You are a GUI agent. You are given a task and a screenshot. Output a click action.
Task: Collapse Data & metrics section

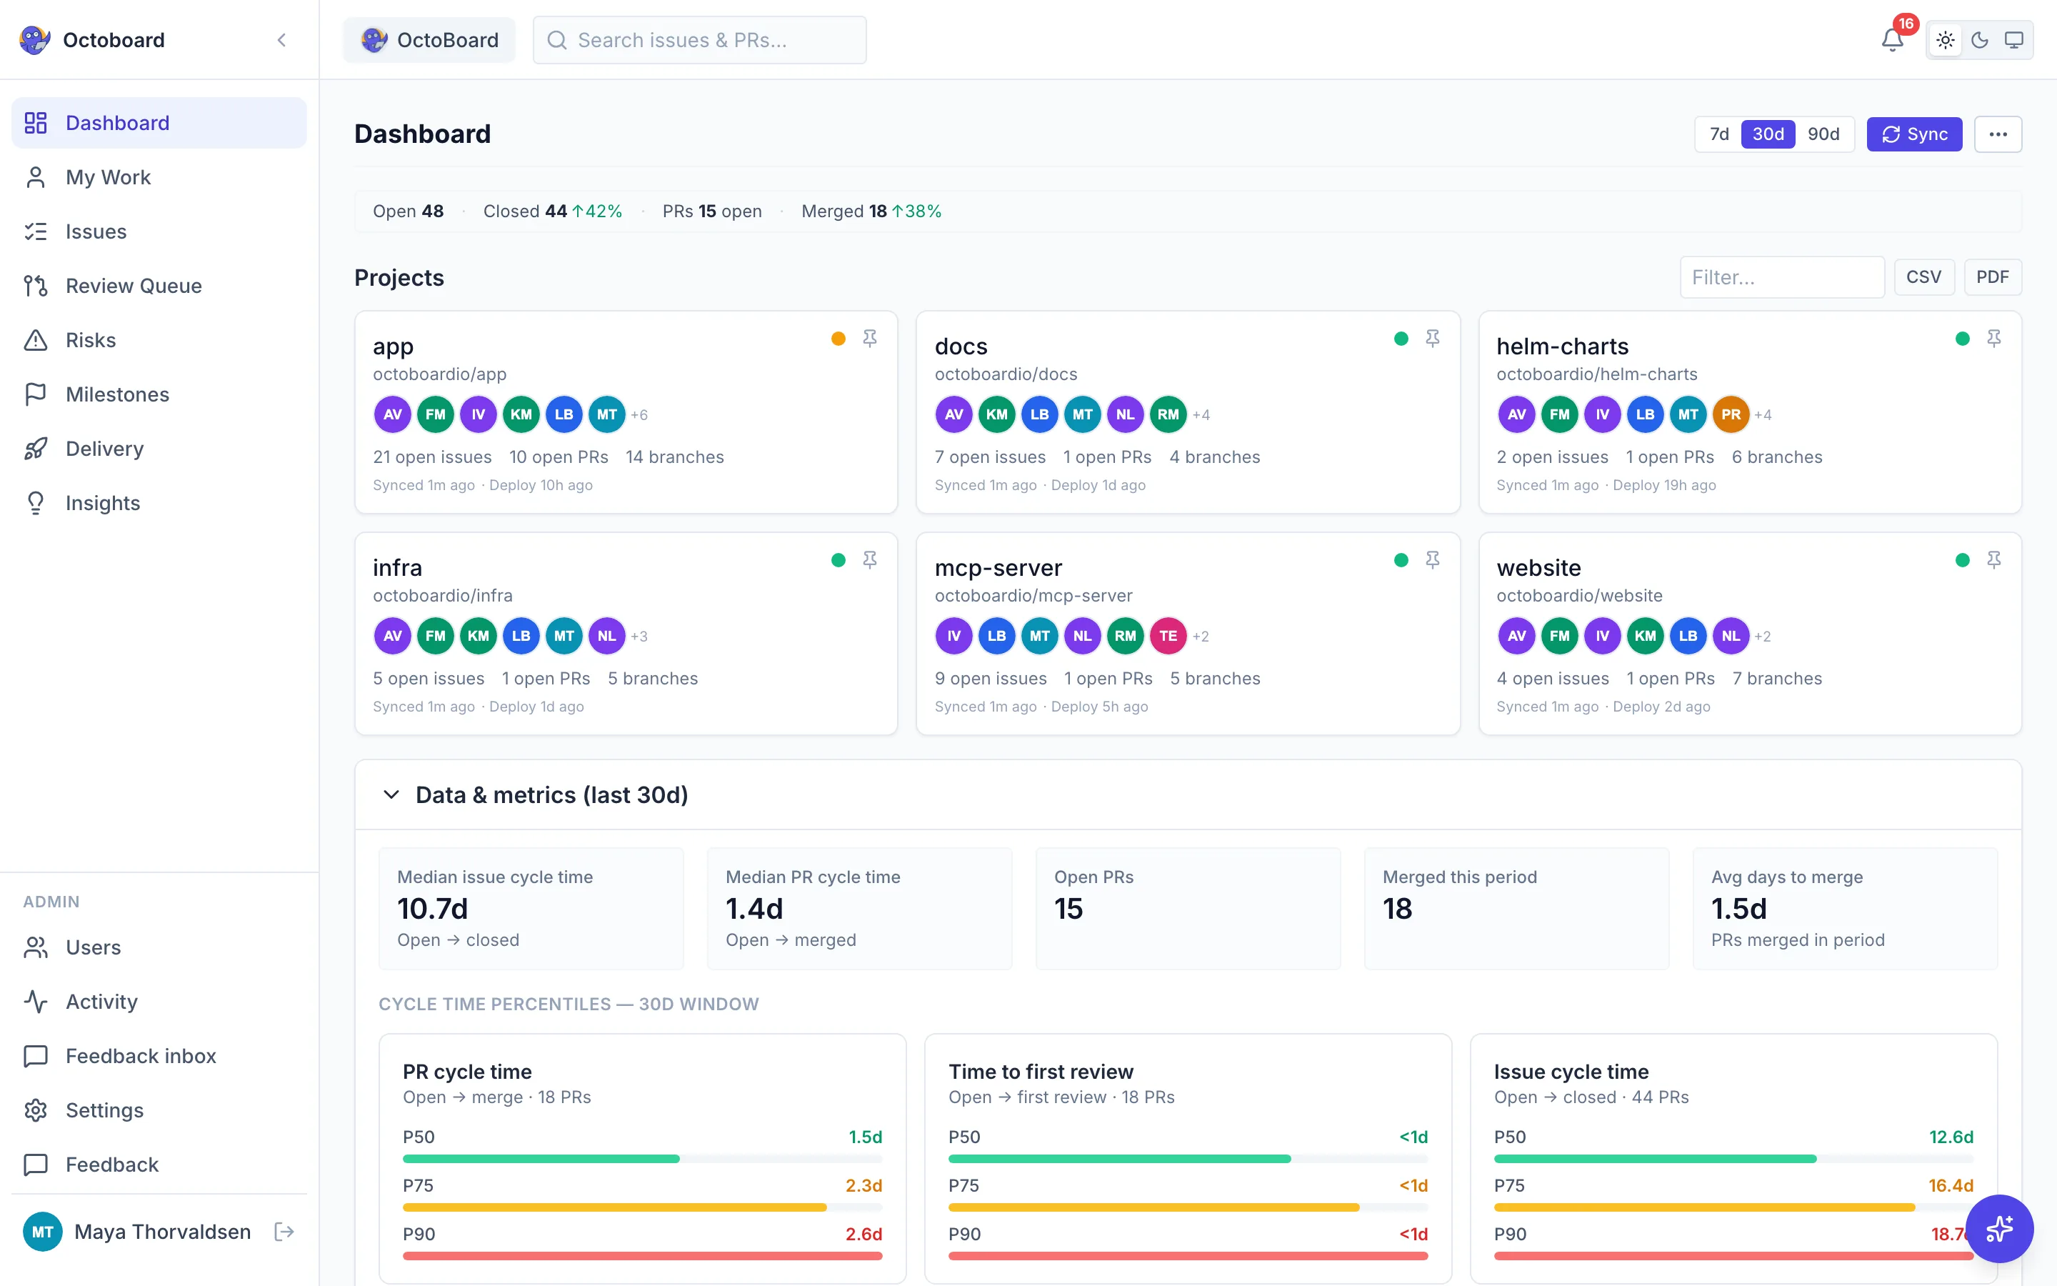pos(391,794)
